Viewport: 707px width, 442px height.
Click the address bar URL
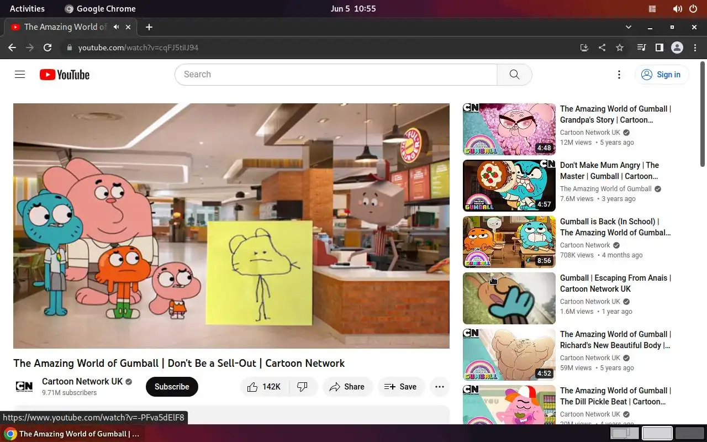pos(138,48)
